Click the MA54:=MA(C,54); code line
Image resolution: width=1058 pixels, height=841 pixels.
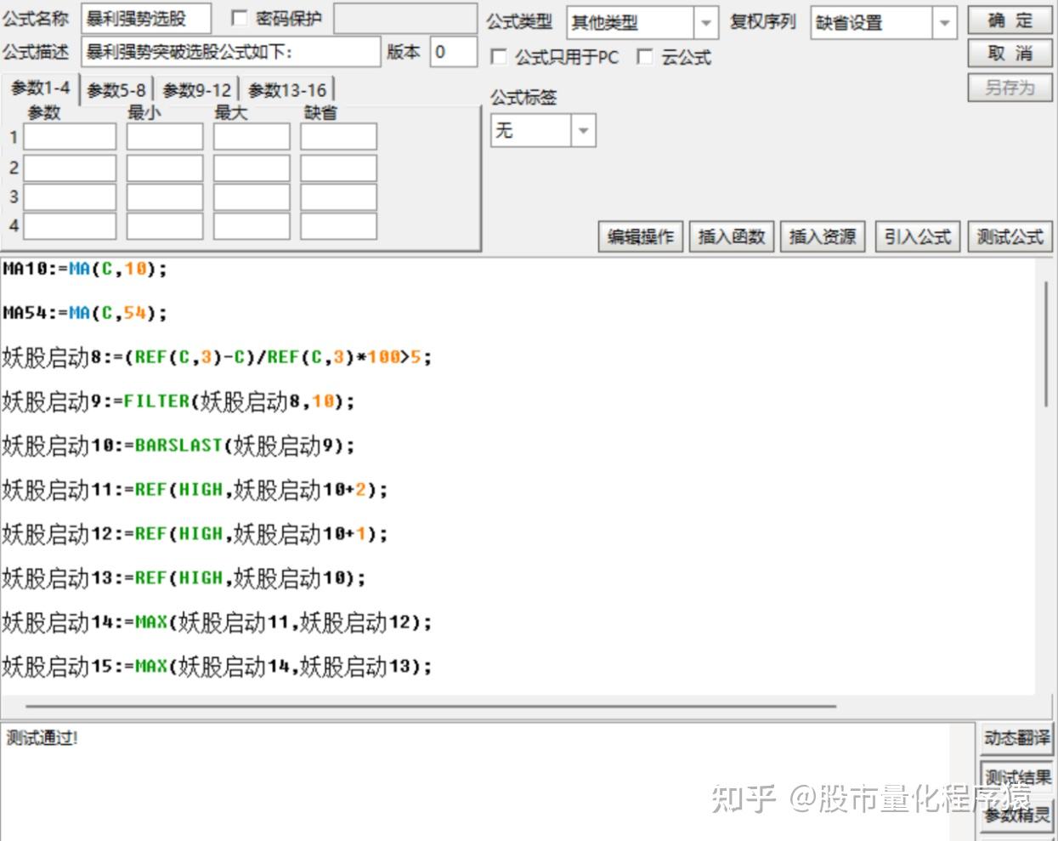[85, 313]
